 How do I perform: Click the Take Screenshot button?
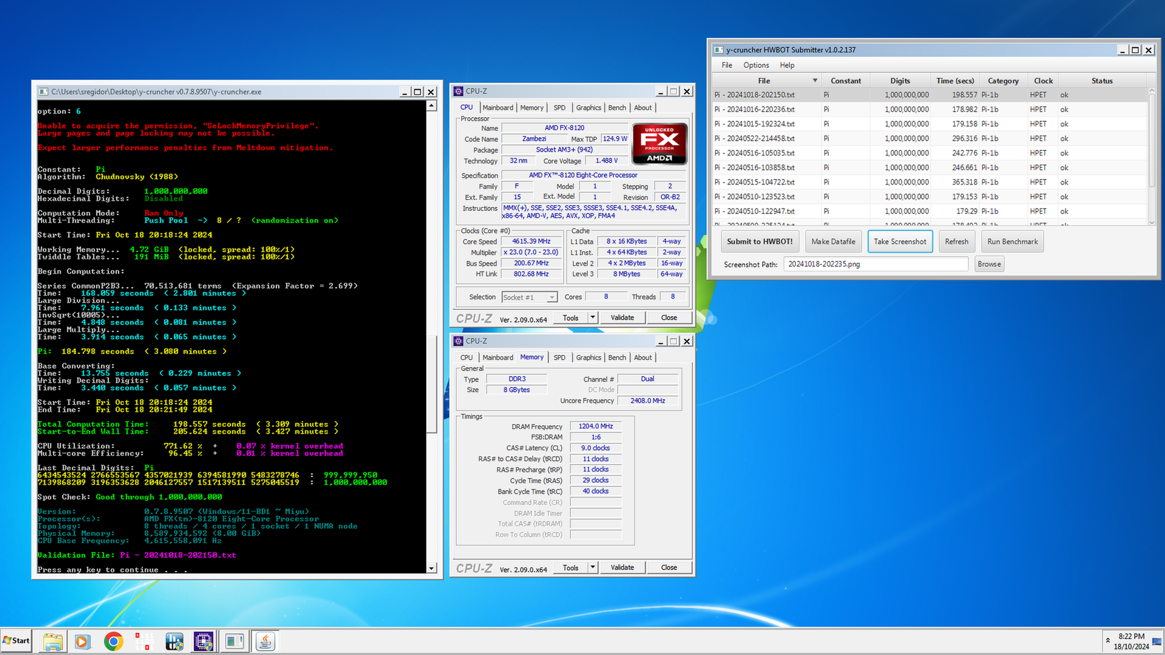point(900,241)
